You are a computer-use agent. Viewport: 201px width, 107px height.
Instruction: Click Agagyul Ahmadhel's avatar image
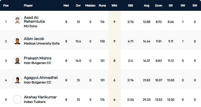[17, 80]
